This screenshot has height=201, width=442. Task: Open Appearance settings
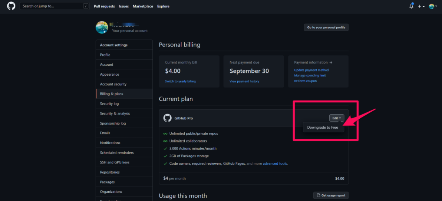pos(124,75)
